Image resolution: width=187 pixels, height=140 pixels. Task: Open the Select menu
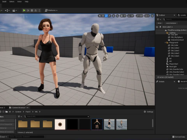click(x=12, y=2)
